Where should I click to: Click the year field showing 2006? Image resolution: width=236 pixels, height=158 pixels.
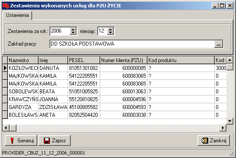tap(60, 31)
